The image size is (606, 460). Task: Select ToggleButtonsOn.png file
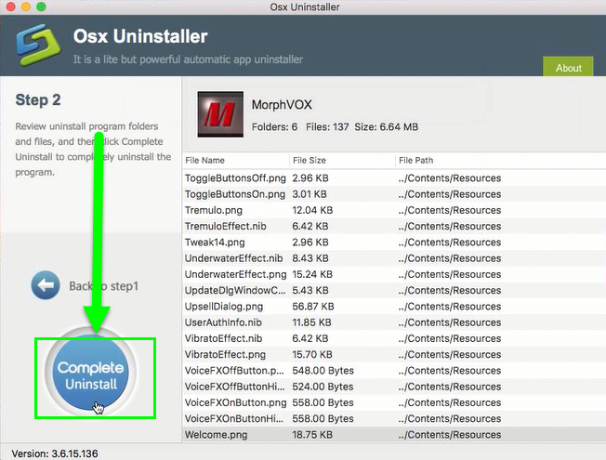(235, 194)
